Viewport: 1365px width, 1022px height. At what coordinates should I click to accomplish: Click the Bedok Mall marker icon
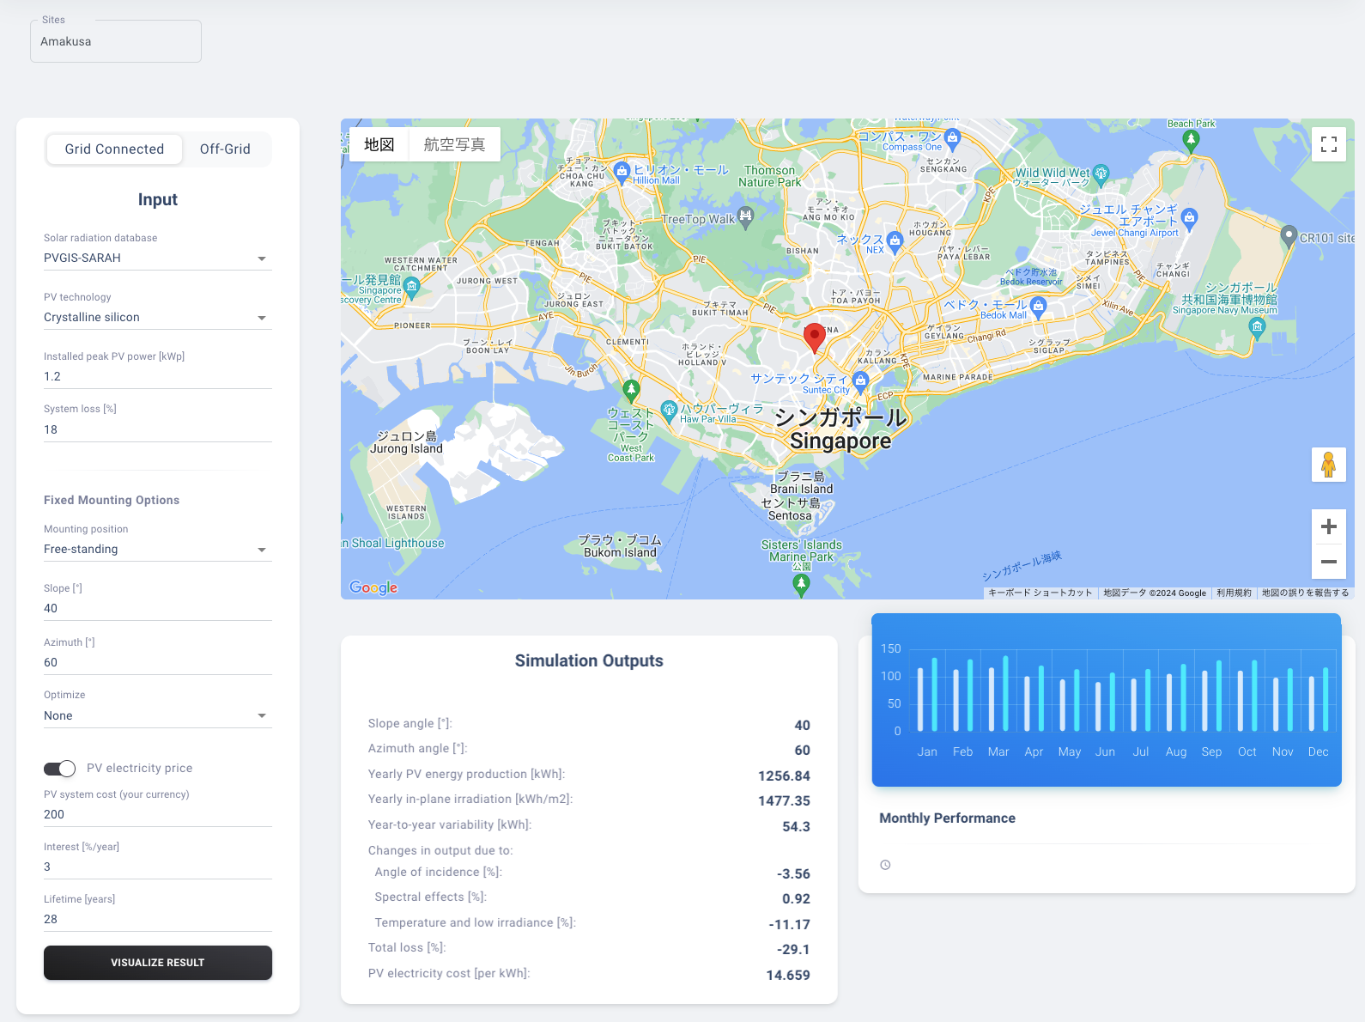[x=1038, y=306]
